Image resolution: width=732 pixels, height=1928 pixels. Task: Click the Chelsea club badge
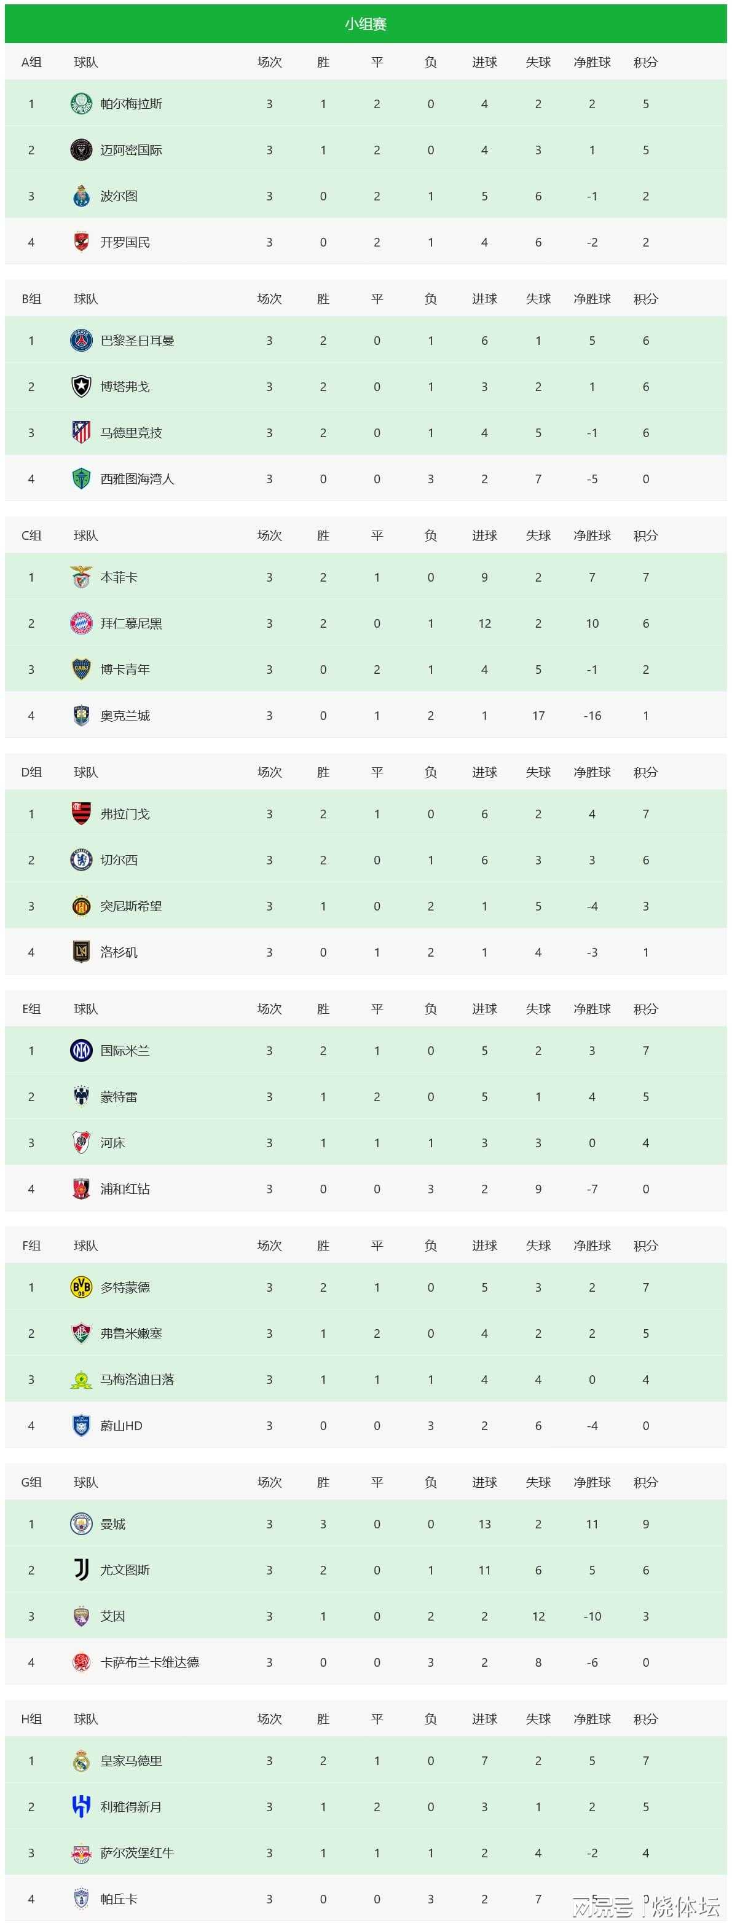pyautogui.click(x=81, y=860)
